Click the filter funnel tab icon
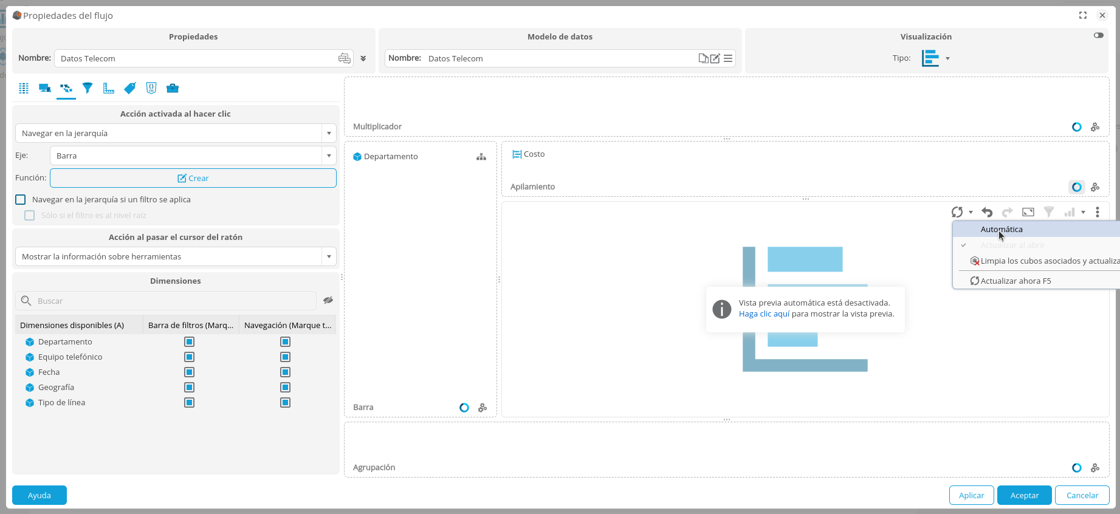 tap(88, 88)
